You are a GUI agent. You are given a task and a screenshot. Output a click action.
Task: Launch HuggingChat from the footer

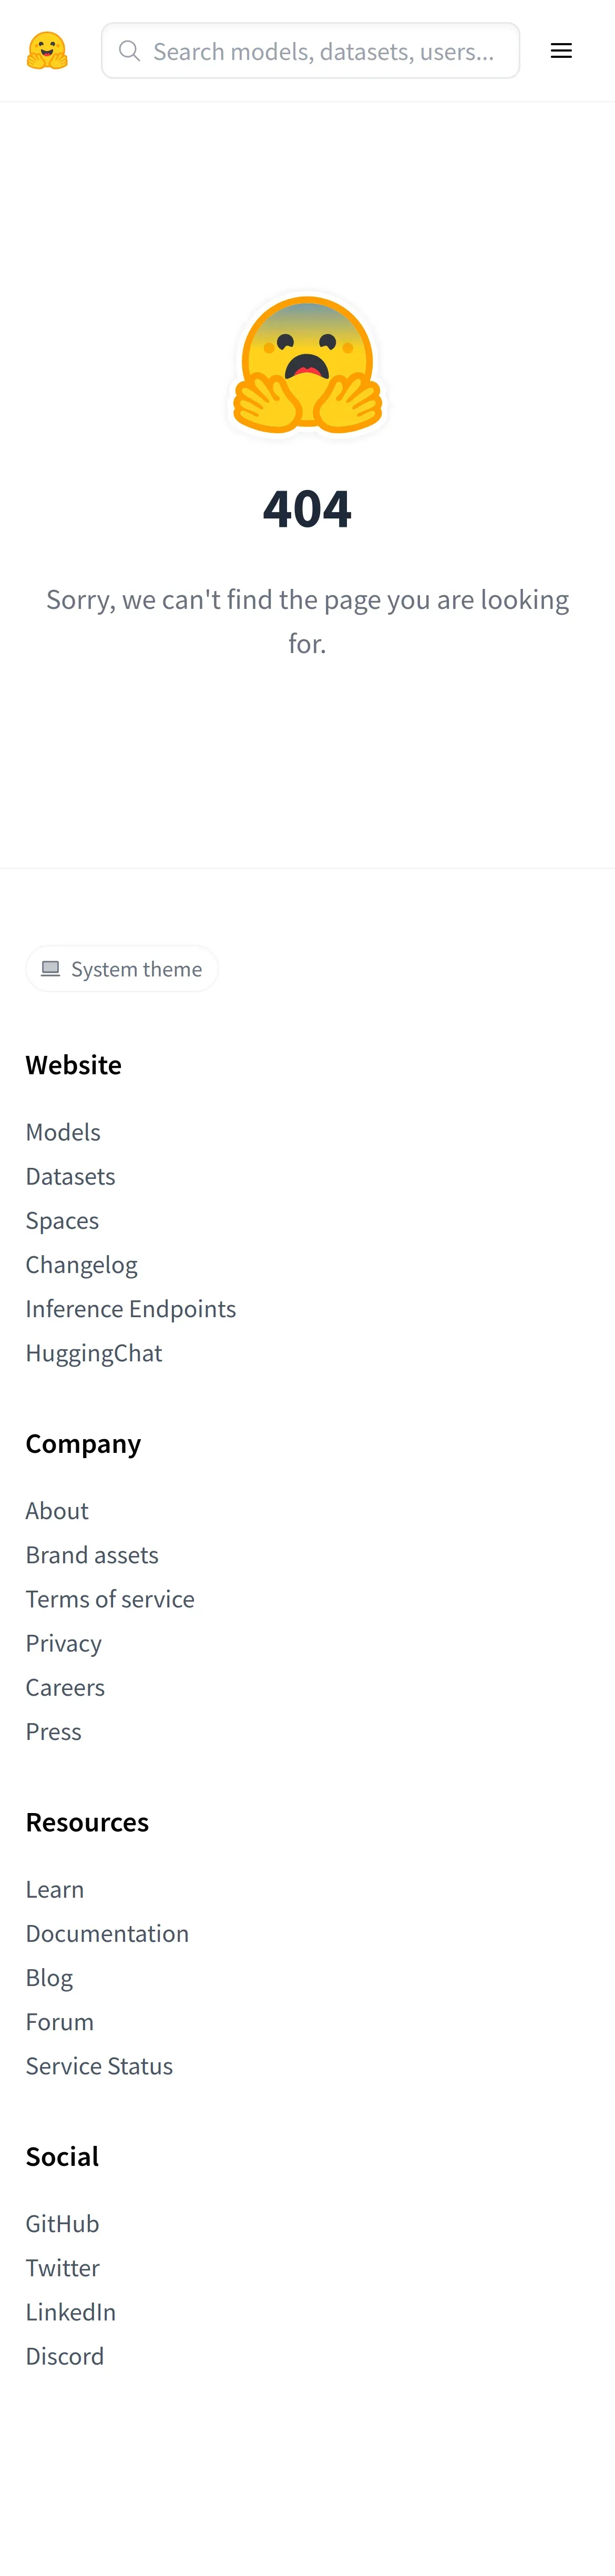click(x=93, y=1352)
